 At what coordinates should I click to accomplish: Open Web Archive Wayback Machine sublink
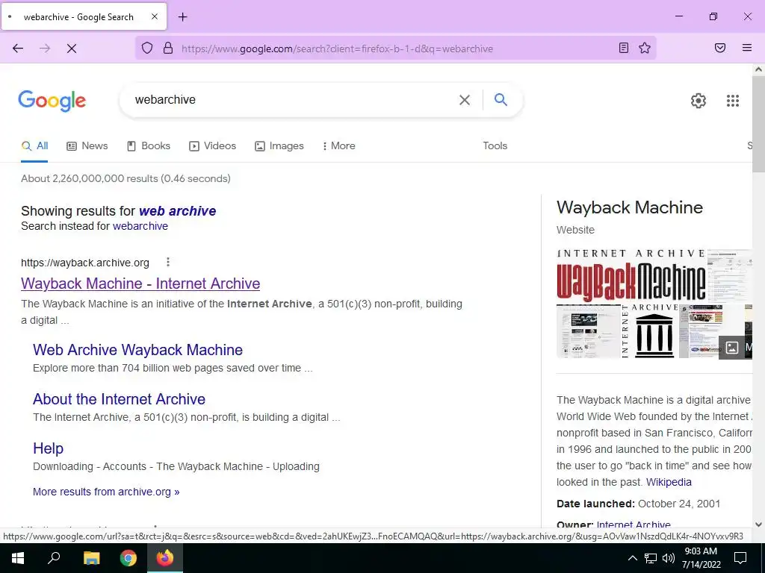[x=137, y=350]
